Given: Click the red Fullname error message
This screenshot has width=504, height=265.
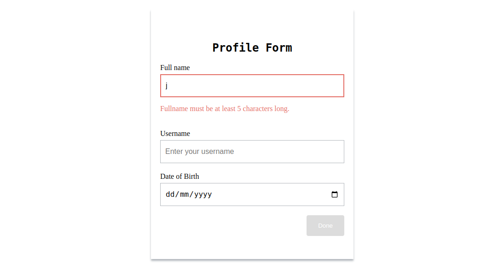Looking at the screenshot, I should click(225, 109).
